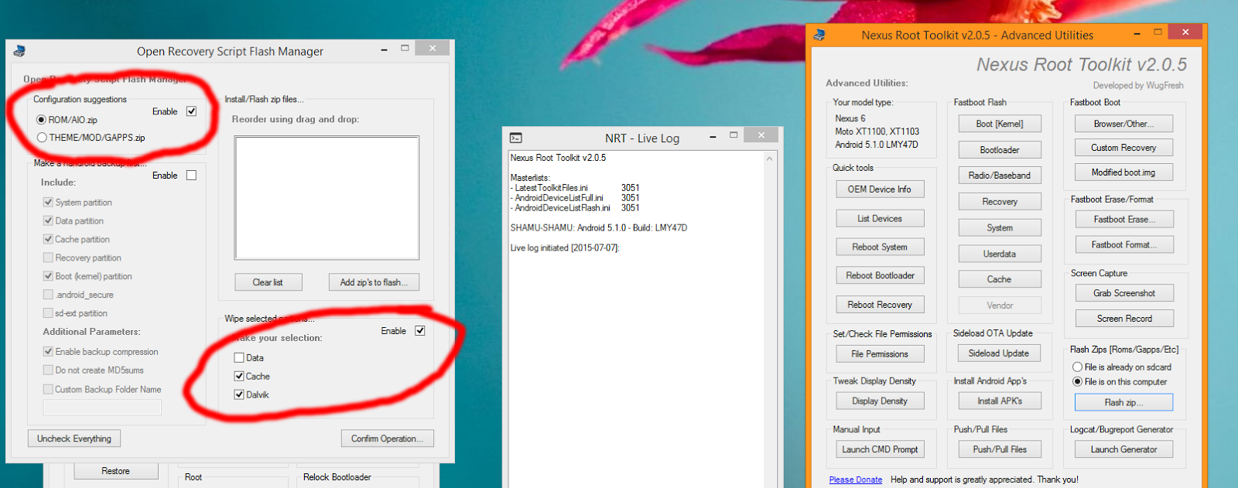Minimize the NRT Live Log window

[713, 137]
